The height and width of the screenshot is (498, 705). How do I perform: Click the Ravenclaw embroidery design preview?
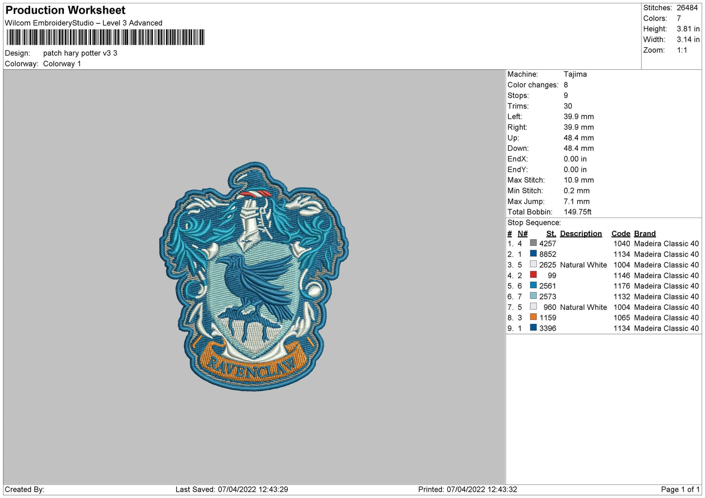254,276
